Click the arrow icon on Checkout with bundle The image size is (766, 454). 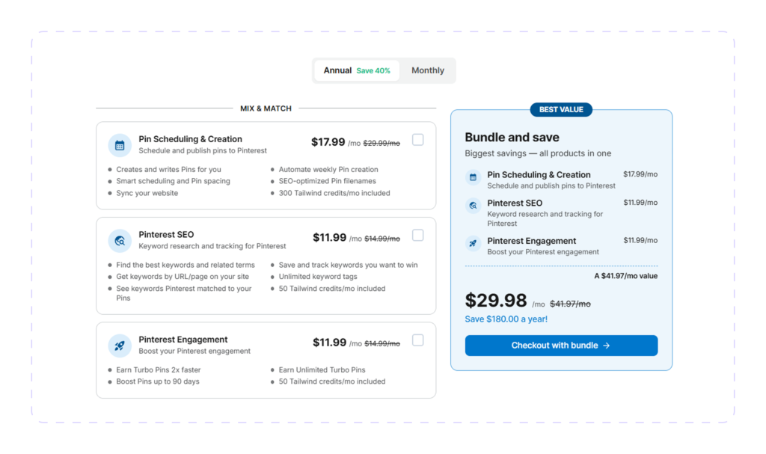[606, 346]
